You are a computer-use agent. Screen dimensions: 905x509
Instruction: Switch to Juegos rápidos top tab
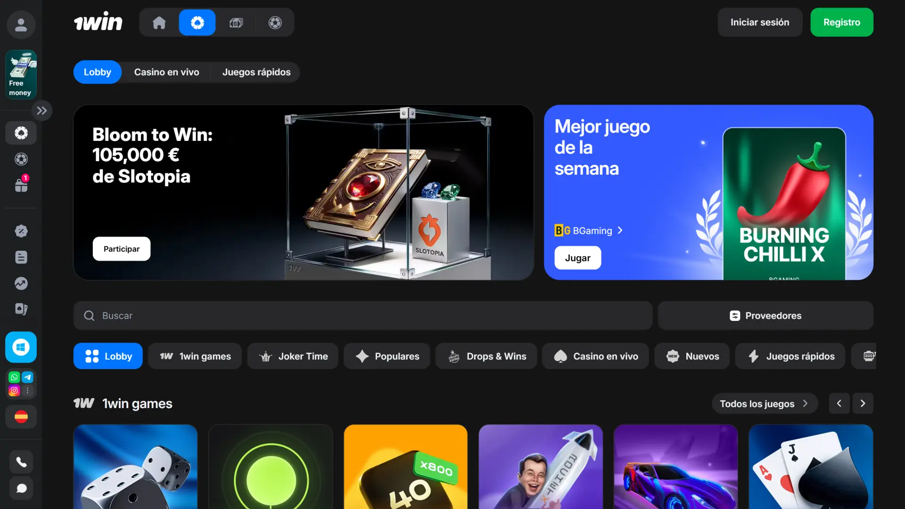tap(256, 72)
